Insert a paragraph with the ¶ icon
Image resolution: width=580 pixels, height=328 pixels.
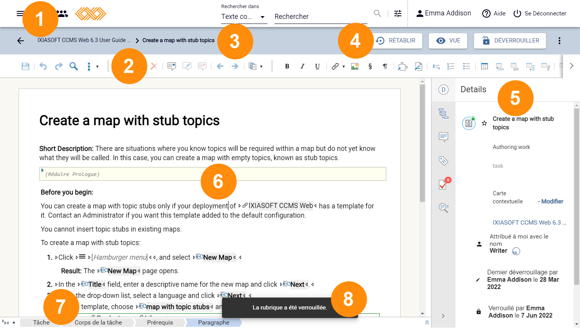click(x=385, y=66)
